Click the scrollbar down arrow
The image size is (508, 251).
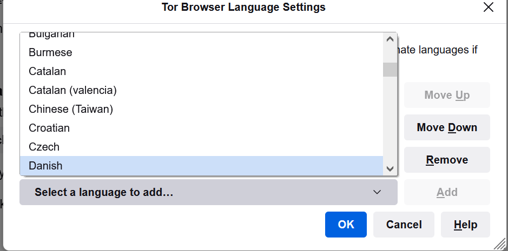390,169
